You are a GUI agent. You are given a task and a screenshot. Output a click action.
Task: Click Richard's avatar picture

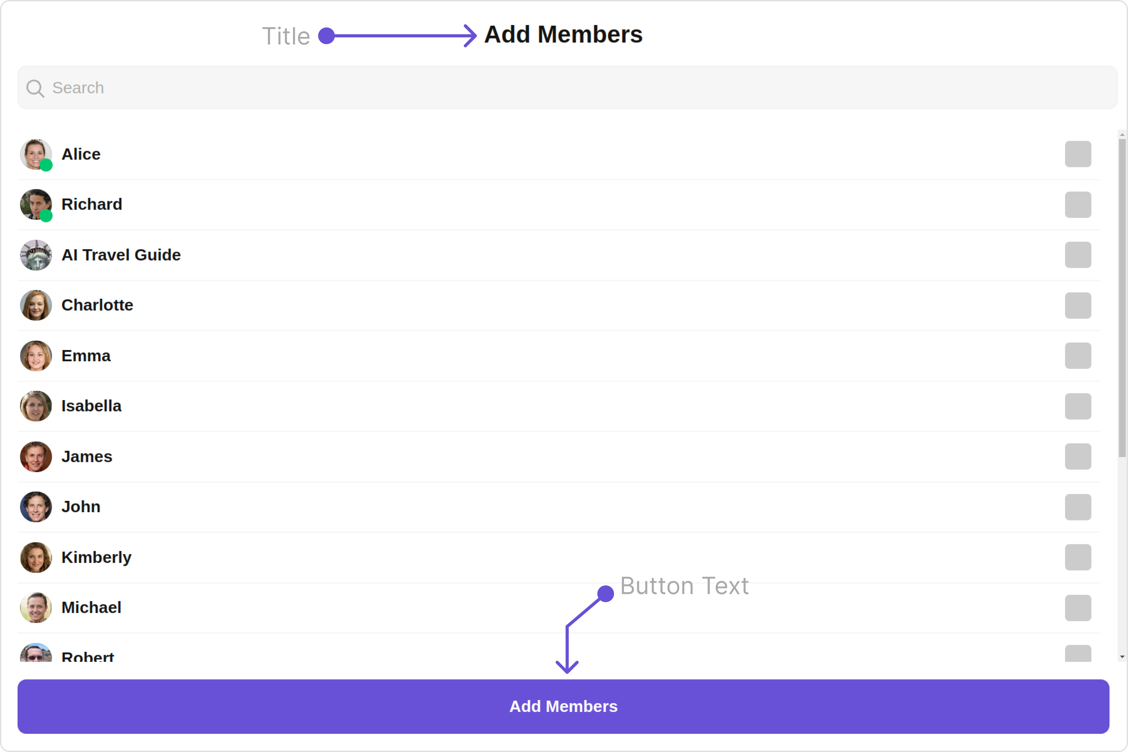pyautogui.click(x=35, y=205)
